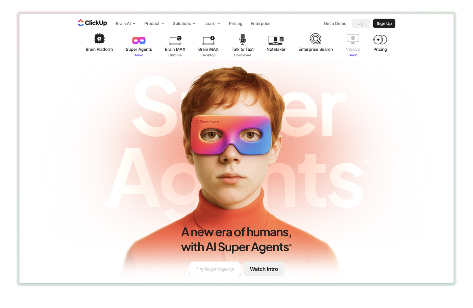The width and height of the screenshot is (473, 308).
Task: Click the Talk to Text microphone icon
Action: [x=243, y=39]
